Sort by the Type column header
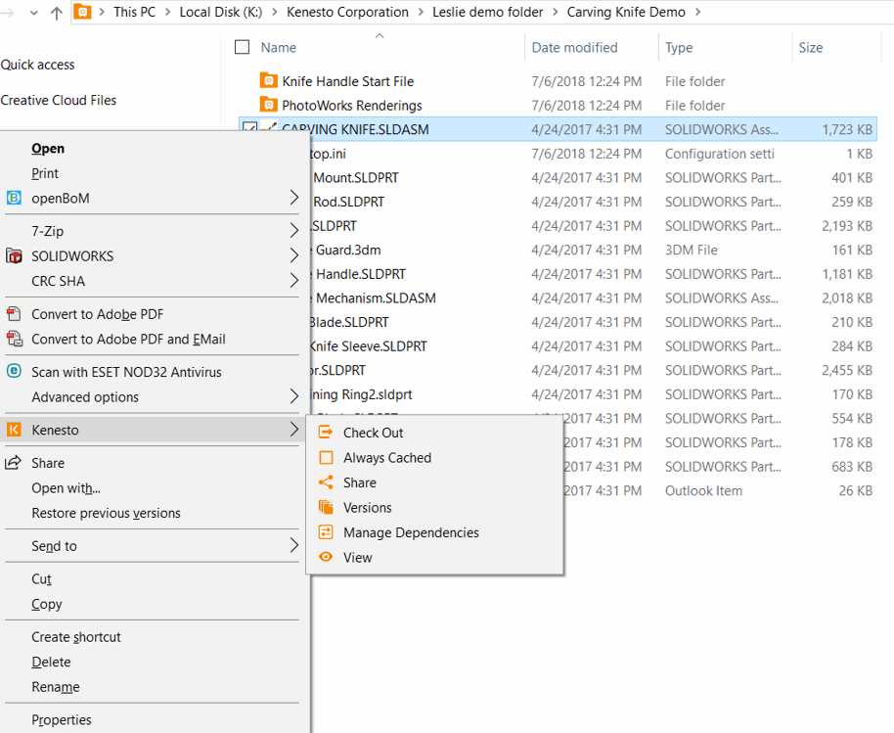Viewport: 894px width, 733px height. point(679,47)
